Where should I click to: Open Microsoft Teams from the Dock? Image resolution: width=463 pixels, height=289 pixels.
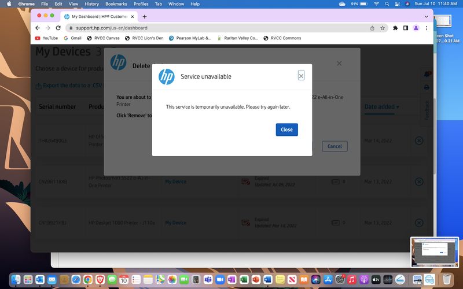tap(208, 279)
